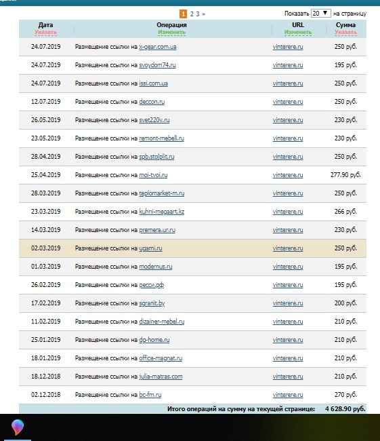Open the julia-matras.com link
380x441 pixels.
(161, 377)
